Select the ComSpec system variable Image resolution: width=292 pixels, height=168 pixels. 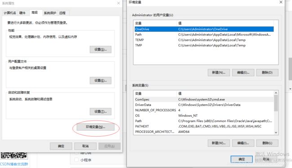point(204,99)
